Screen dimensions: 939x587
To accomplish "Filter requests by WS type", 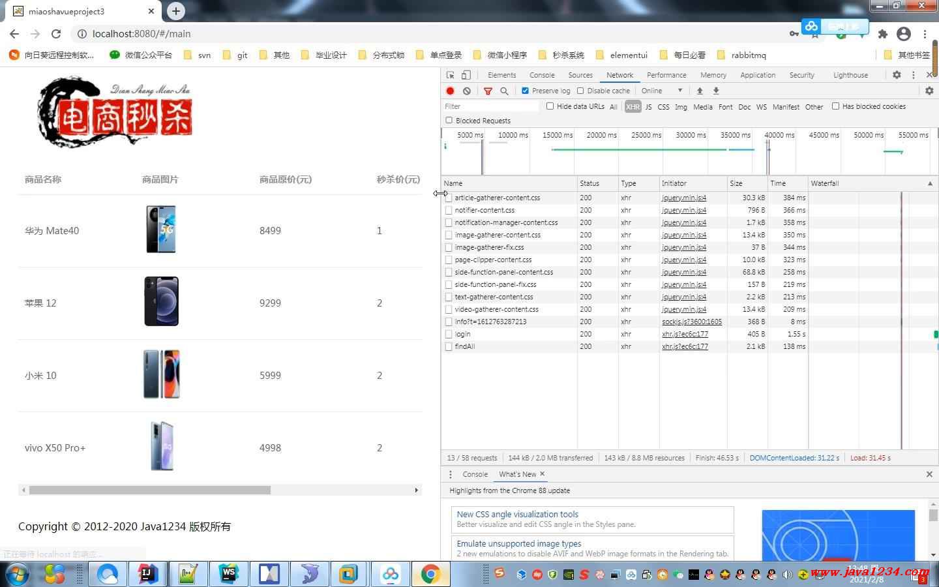I will [761, 107].
